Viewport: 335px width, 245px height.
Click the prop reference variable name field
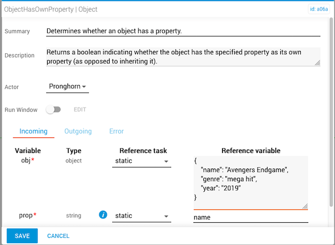click(x=250, y=218)
